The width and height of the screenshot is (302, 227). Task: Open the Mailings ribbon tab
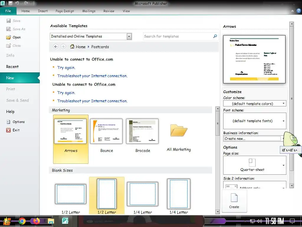pos(89,11)
